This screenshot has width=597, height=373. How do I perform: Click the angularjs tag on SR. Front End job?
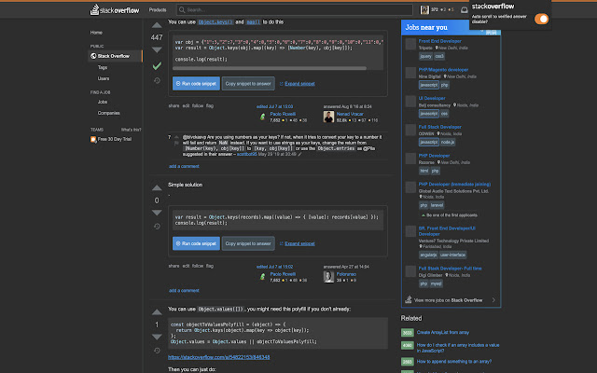pyautogui.click(x=428, y=255)
